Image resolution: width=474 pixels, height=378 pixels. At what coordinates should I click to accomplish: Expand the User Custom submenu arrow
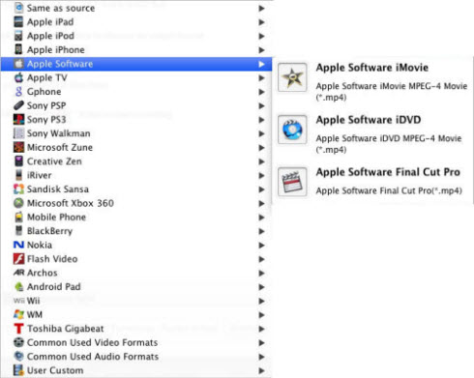(261, 370)
